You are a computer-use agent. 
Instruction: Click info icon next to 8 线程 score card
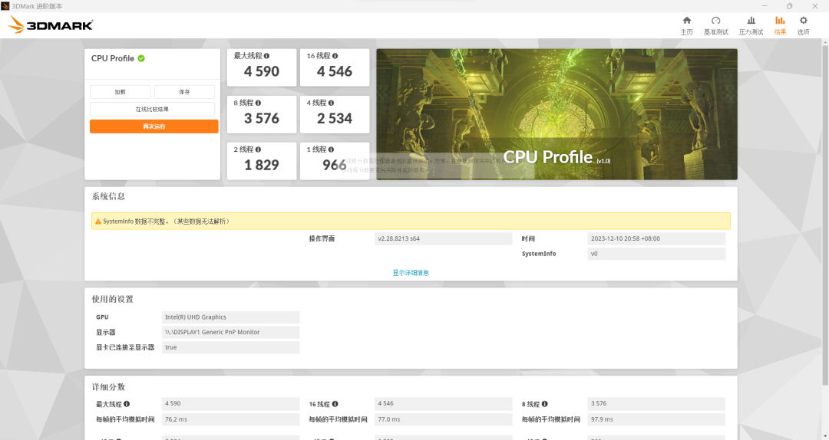(258, 103)
